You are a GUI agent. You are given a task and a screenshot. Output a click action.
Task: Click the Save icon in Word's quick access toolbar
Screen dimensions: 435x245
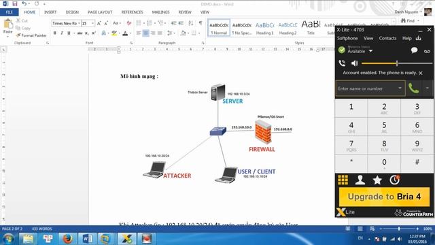[15, 4]
